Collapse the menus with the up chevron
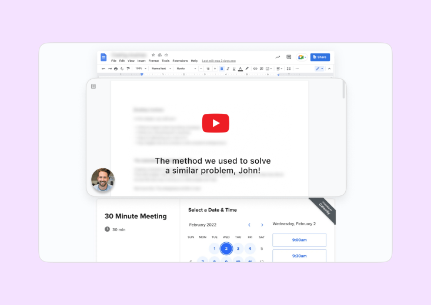The image size is (431, 305). pos(329,69)
